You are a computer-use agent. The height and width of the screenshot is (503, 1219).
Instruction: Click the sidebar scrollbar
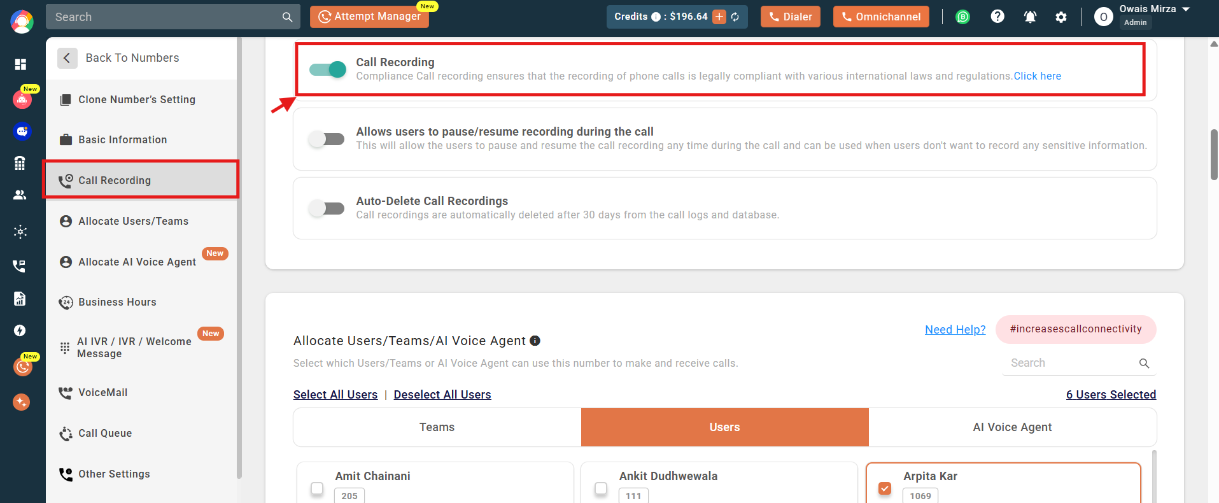coord(239,257)
